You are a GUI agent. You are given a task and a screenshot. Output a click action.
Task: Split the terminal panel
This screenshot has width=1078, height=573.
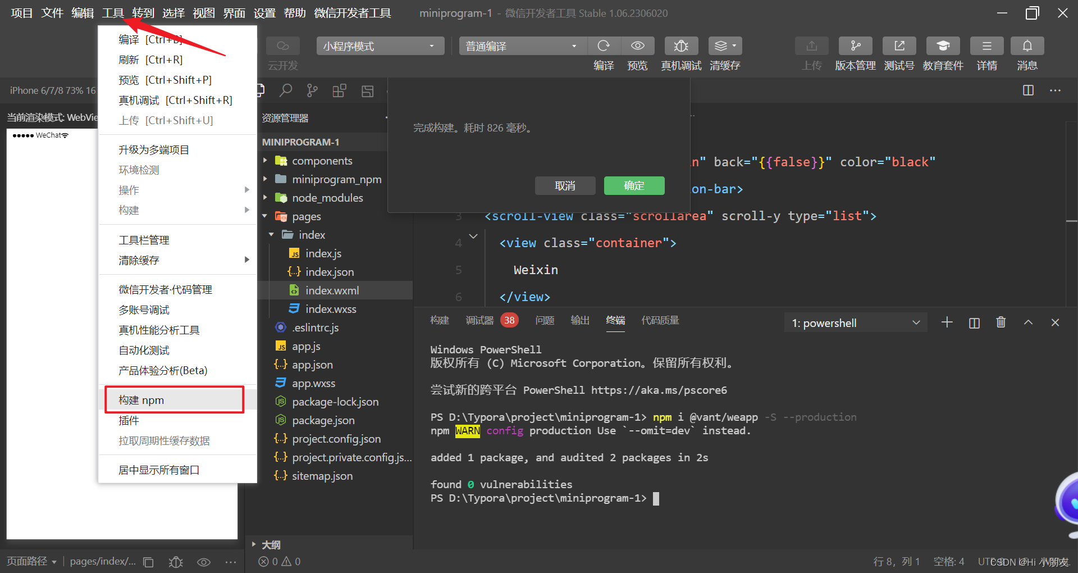tap(974, 322)
